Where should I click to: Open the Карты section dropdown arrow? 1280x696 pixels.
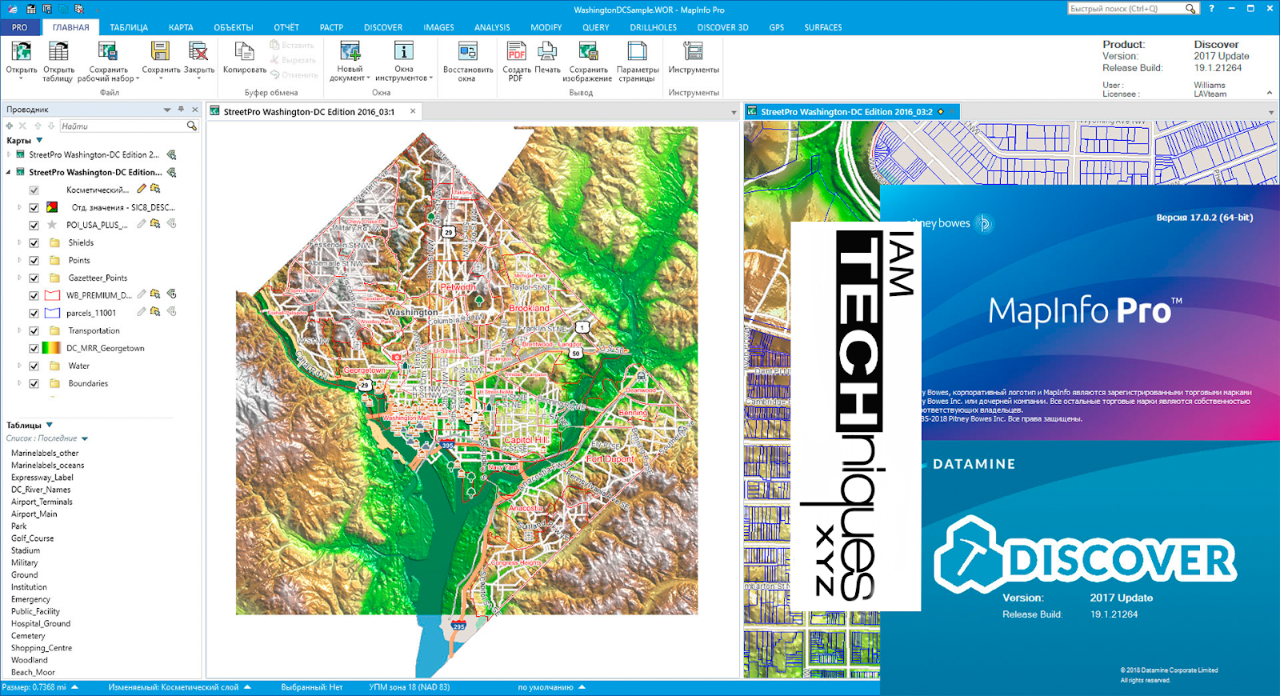tap(39, 140)
